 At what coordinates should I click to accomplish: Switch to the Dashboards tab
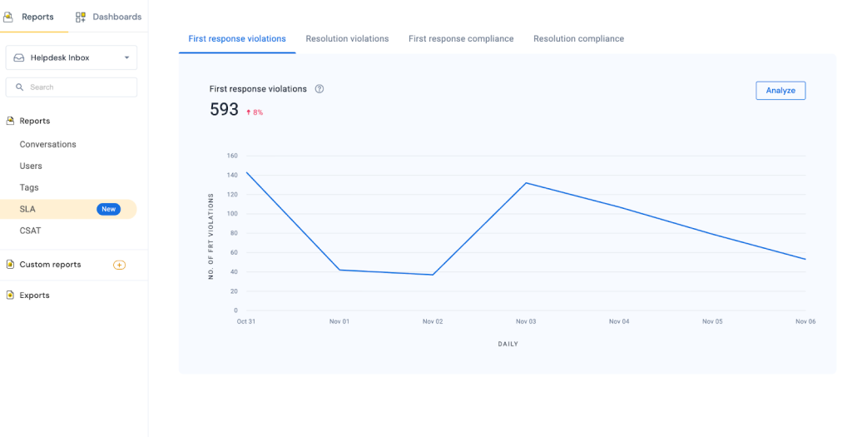[x=108, y=17]
